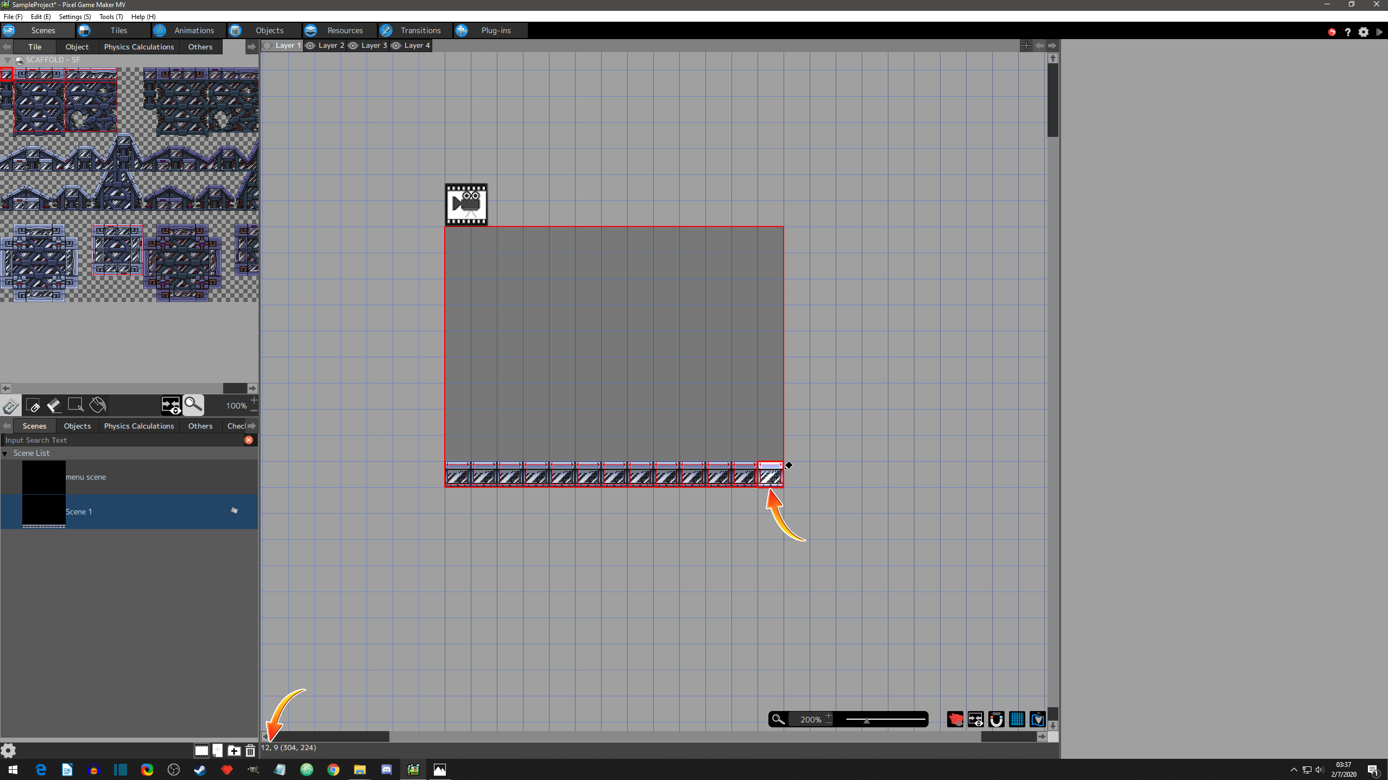Click the add scene folder icon
1388x780 pixels.
coord(234,751)
